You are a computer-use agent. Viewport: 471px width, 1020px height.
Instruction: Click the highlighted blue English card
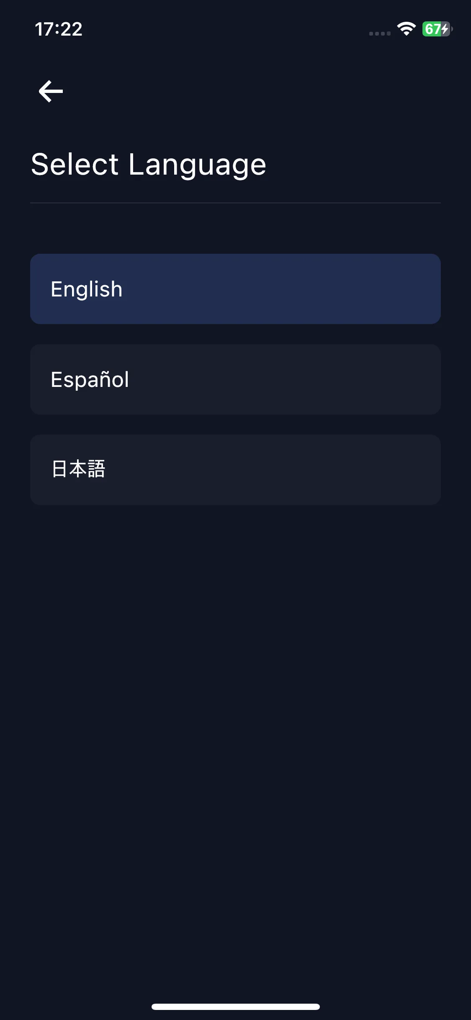pos(235,289)
